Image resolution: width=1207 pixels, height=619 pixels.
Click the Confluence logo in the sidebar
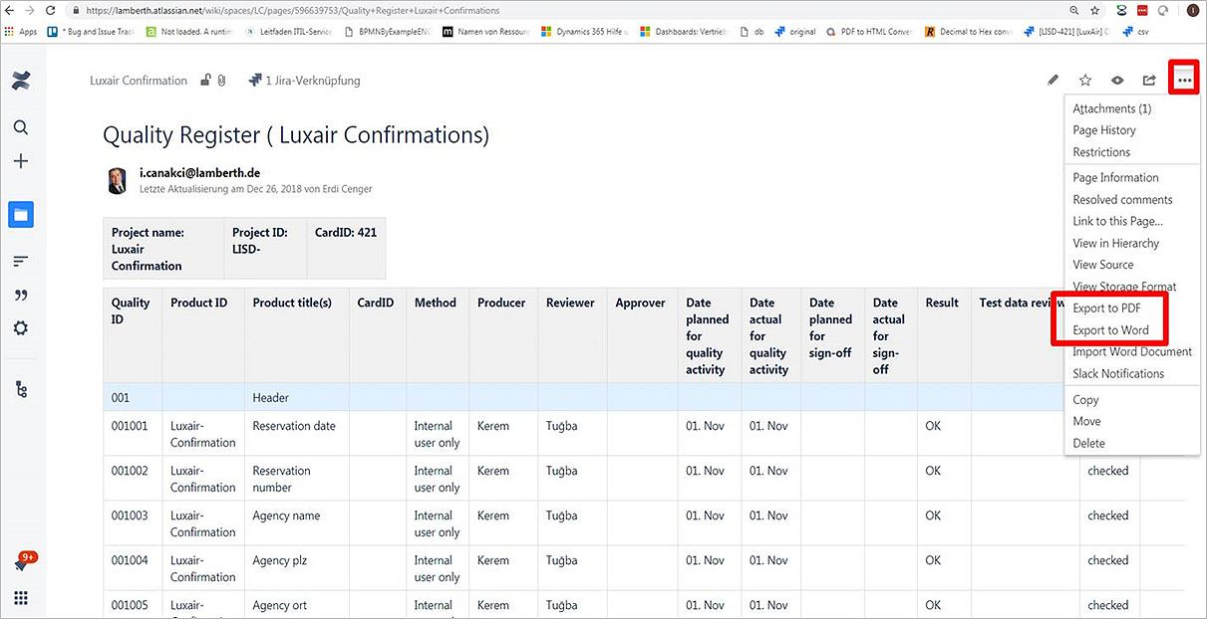click(x=21, y=81)
